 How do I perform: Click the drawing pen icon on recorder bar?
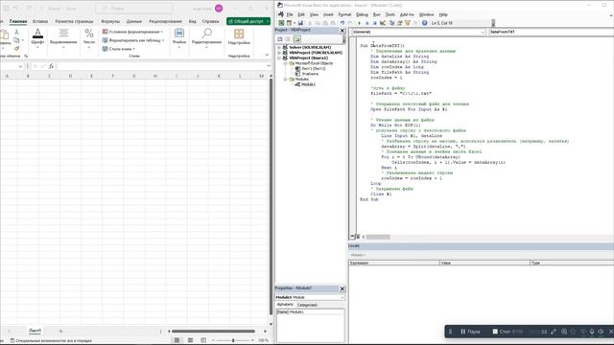(554, 332)
